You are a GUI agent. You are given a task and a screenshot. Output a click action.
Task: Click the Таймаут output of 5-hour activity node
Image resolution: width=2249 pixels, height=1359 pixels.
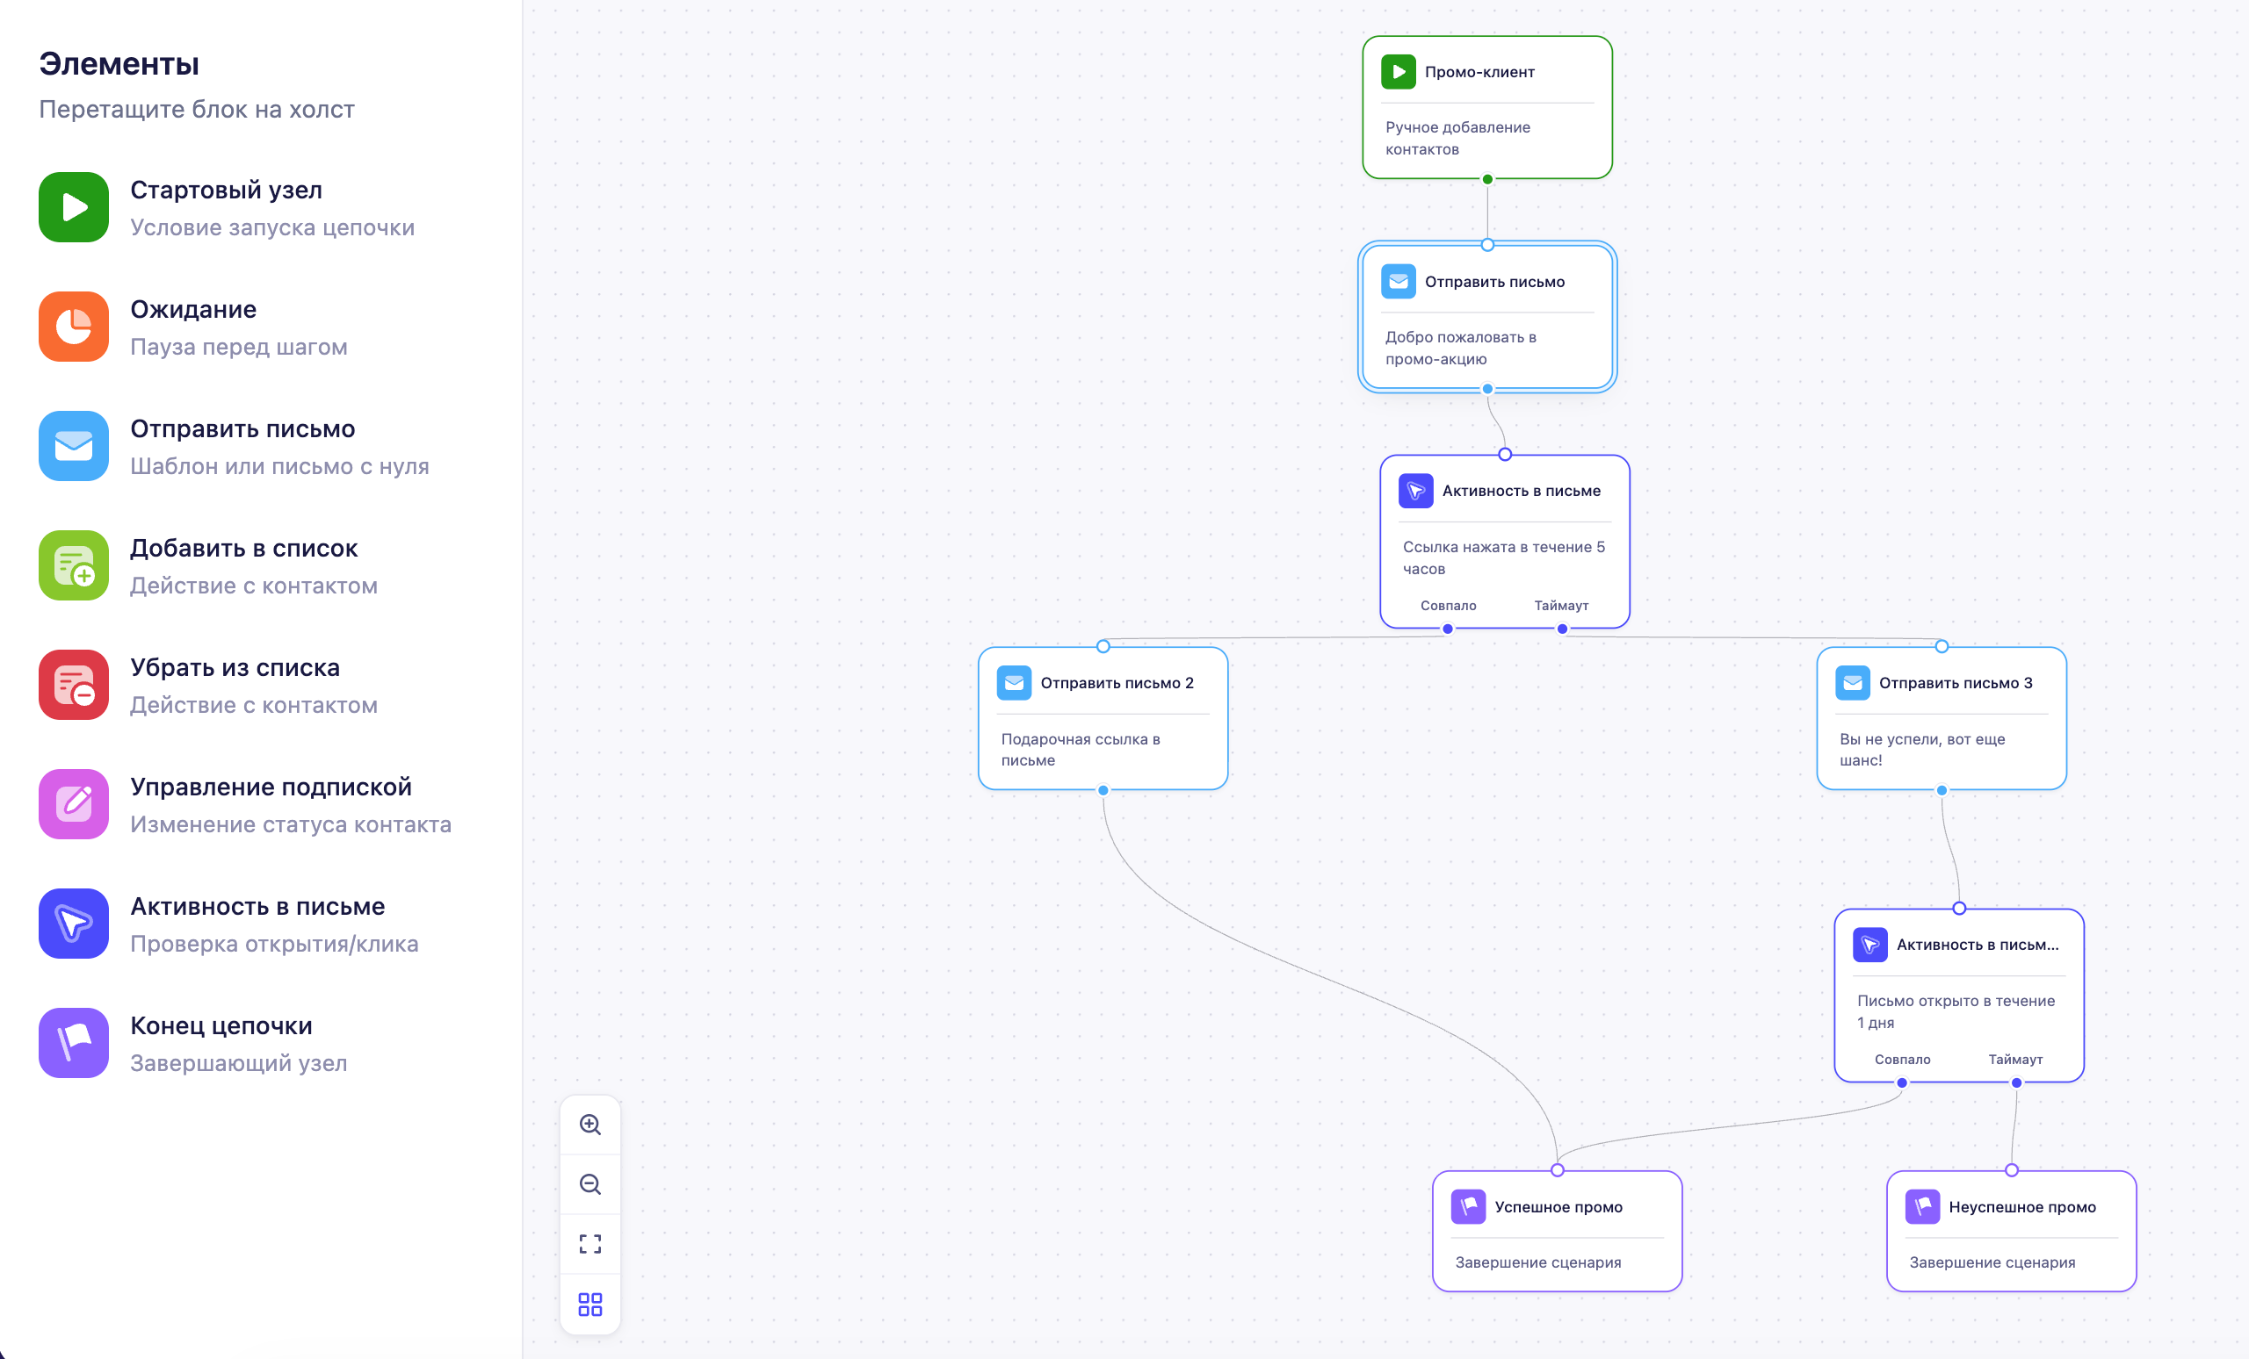tap(1562, 629)
